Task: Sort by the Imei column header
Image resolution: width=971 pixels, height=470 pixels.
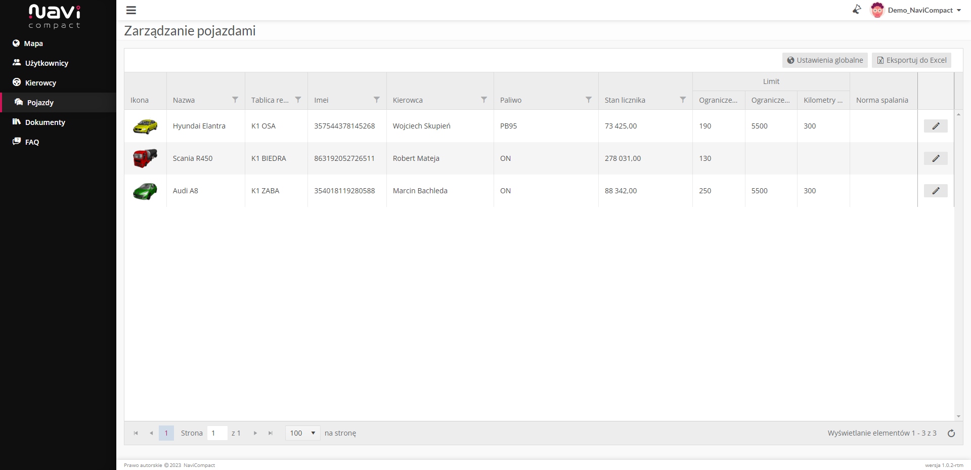Action: coord(321,100)
